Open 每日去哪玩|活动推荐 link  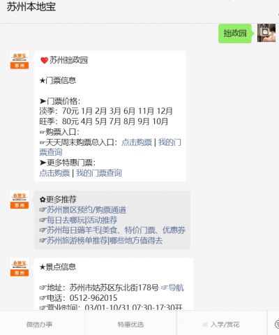coord(82,220)
